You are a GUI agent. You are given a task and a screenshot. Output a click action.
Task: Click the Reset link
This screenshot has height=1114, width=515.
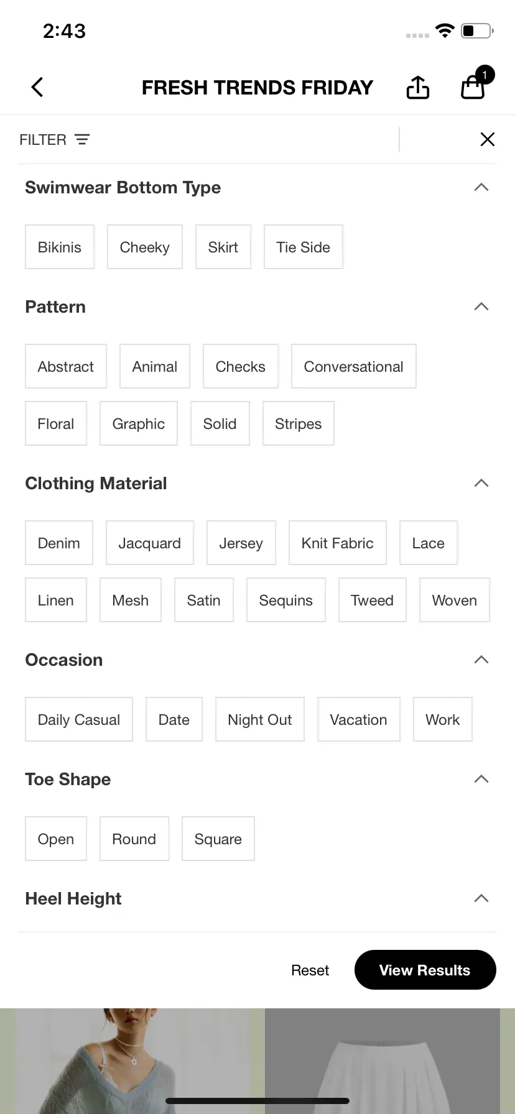pos(310,970)
